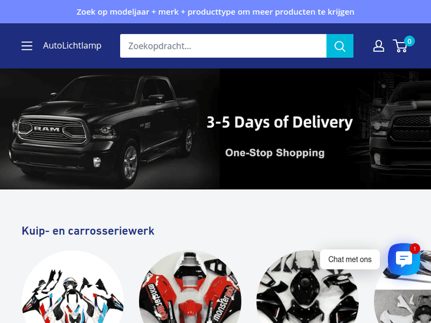The width and height of the screenshot is (431, 323).
Task: Click the One-Stop Shopping banner subtitle
Action: click(275, 153)
